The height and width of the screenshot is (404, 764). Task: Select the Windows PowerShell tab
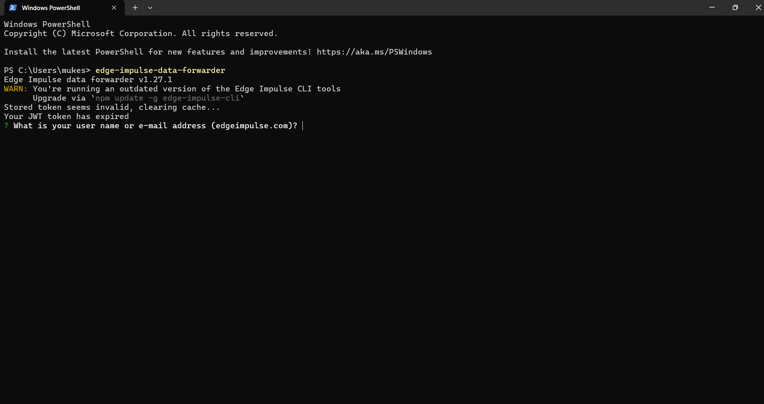pos(51,8)
